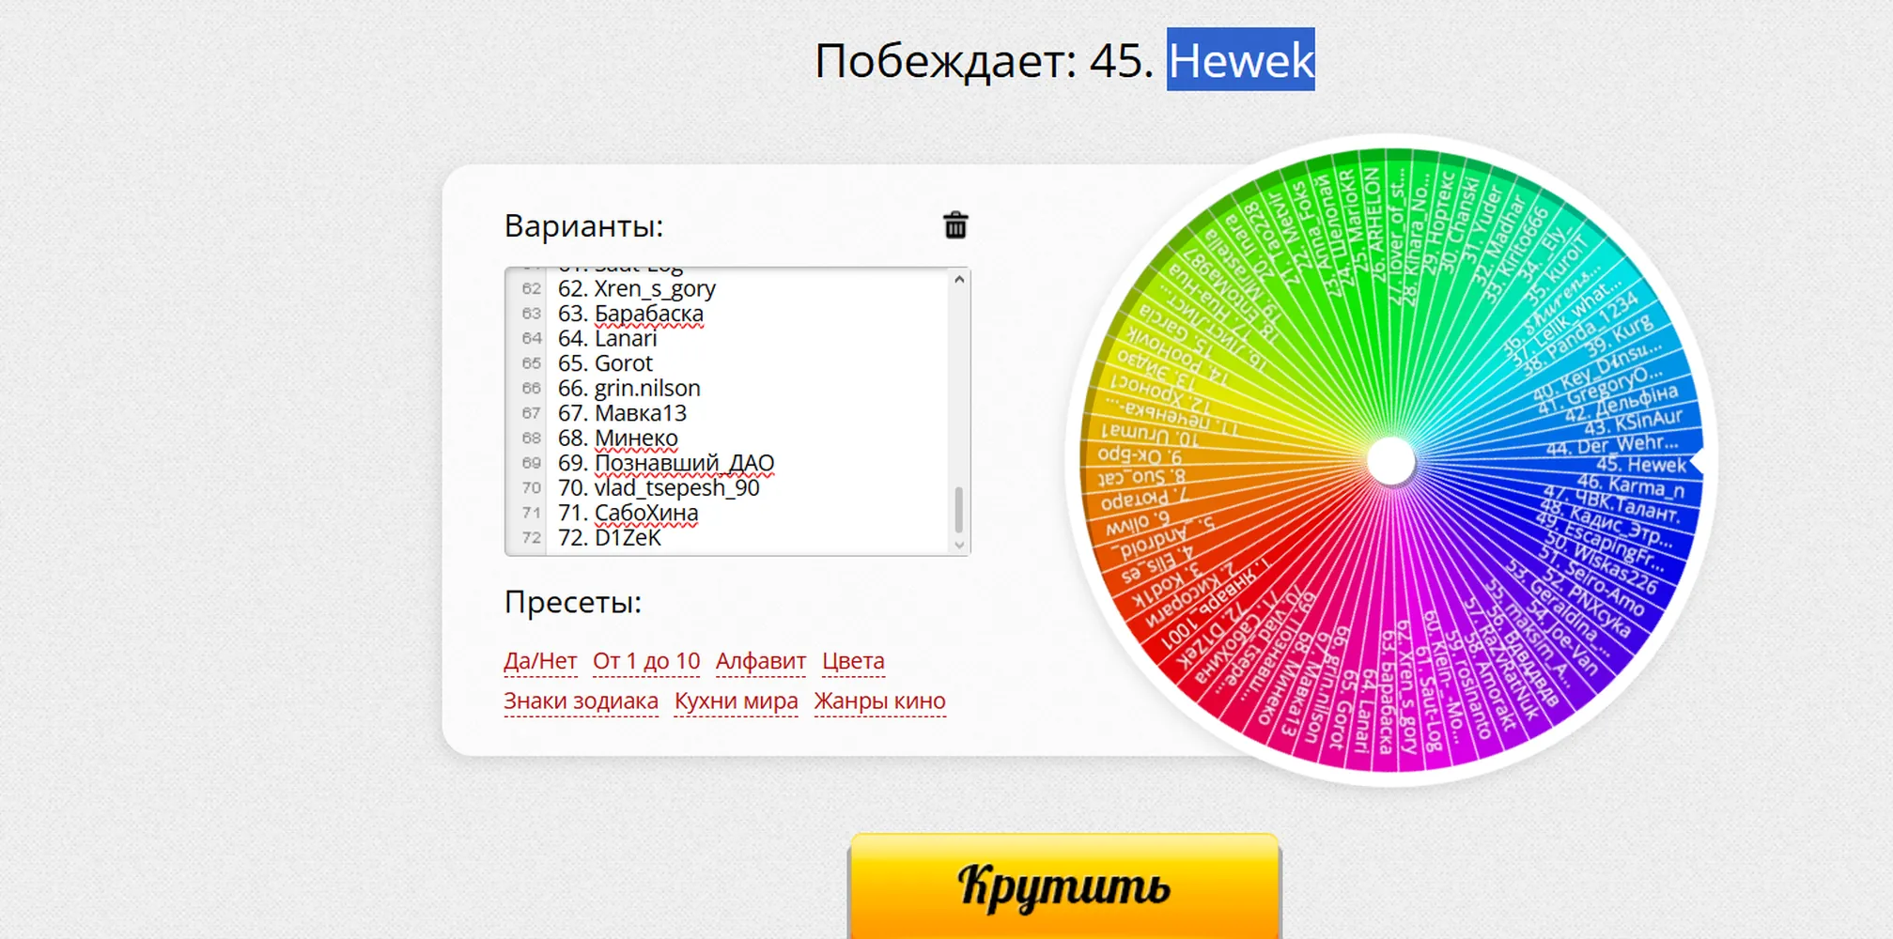Click the line '63. Барабаска' in list

coord(630,314)
